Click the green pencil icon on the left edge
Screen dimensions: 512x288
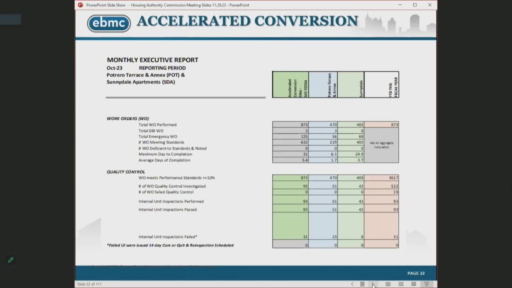pyautogui.click(x=11, y=260)
